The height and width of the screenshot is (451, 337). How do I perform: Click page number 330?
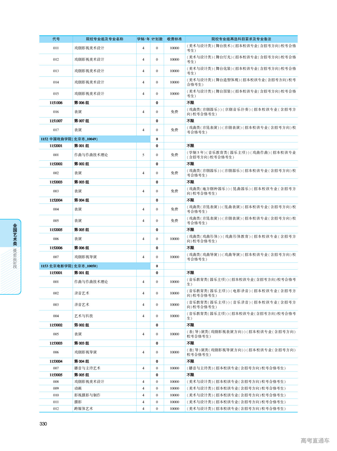click(x=43, y=424)
